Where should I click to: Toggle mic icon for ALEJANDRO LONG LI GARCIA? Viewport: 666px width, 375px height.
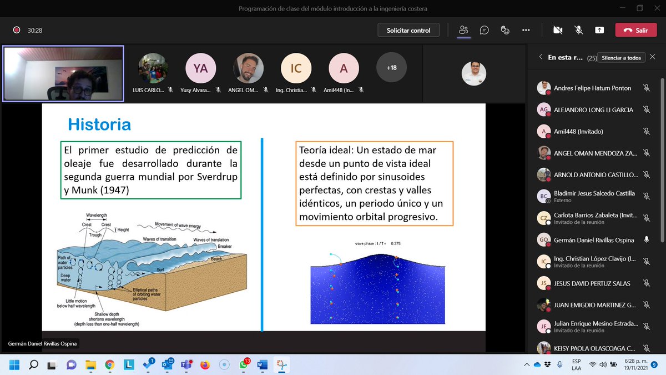pyautogui.click(x=647, y=109)
